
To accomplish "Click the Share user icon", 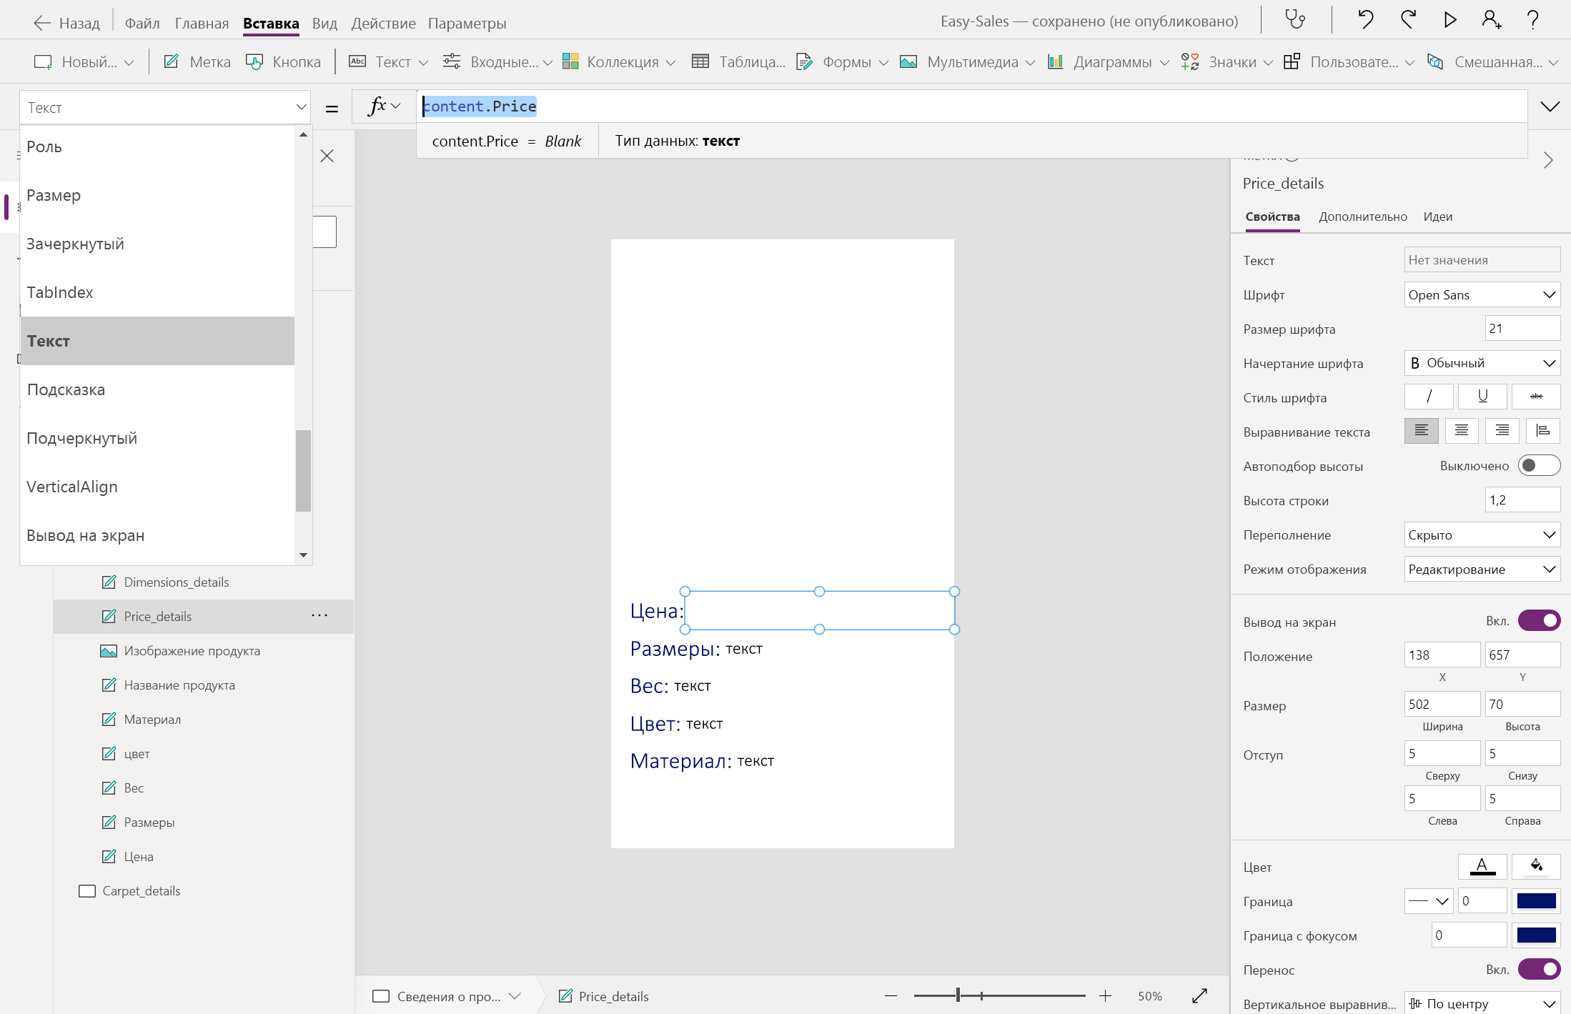I will click(x=1492, y=20).
